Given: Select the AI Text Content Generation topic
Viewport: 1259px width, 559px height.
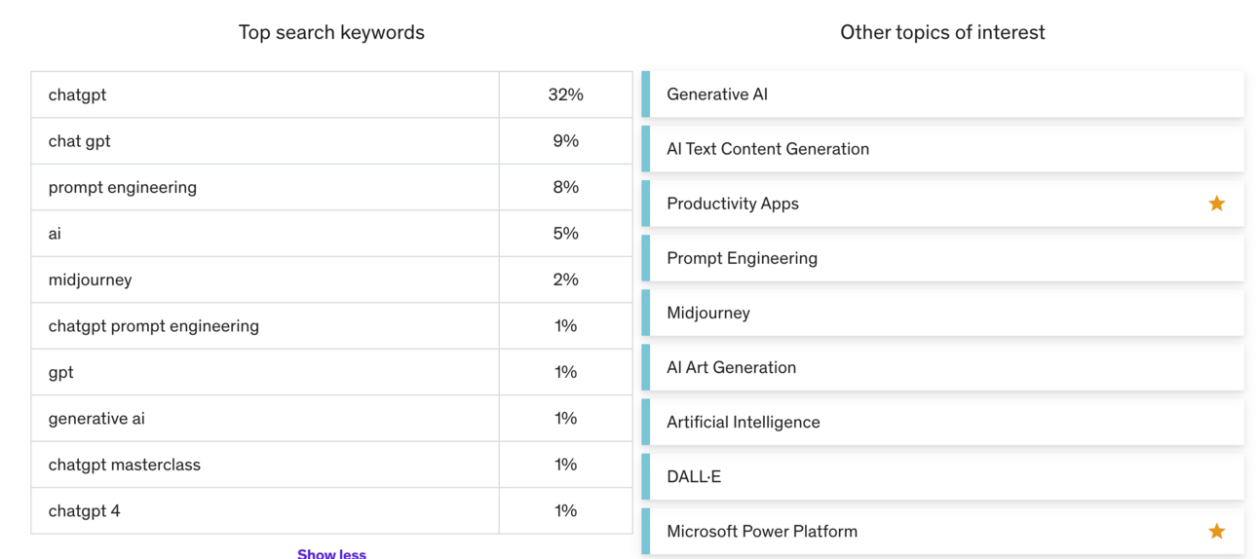Looking at the screenshot, I should tap(768, 149).
